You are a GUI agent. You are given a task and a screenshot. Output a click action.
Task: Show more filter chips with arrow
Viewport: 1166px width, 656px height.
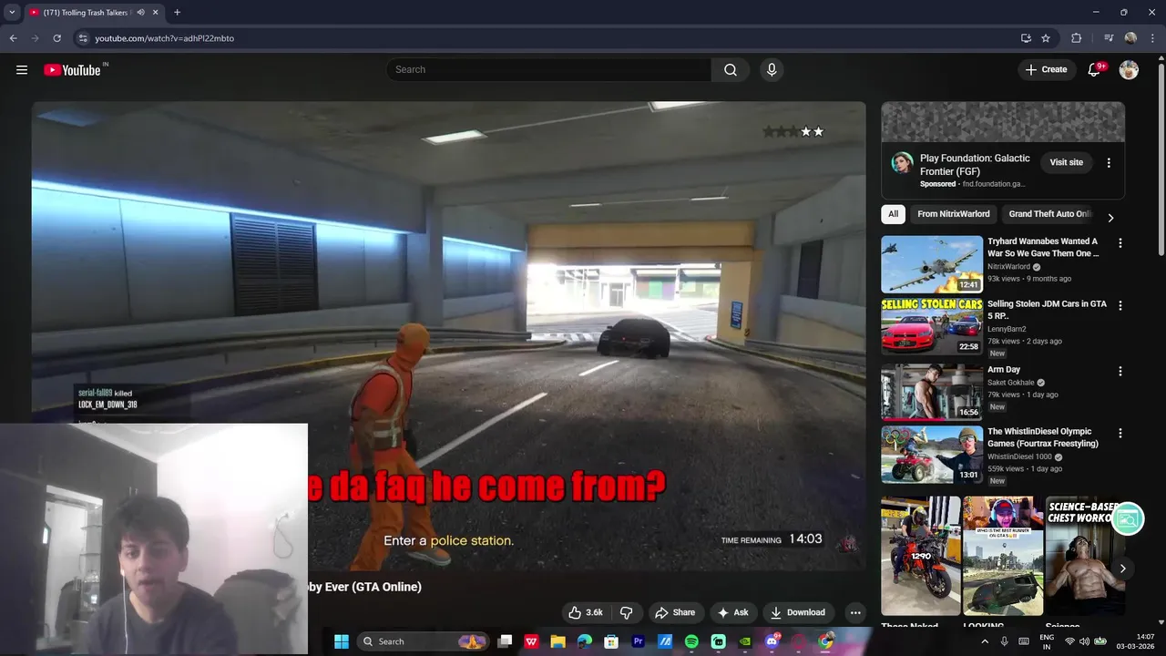pos(1110,218)
